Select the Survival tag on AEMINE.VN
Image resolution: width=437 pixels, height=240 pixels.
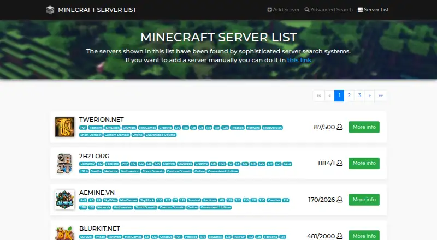pos(194,200)
